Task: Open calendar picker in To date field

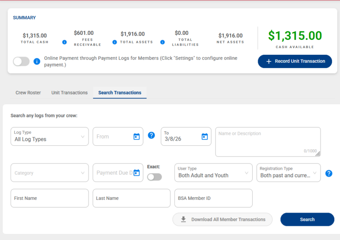Action: point(205,137)
